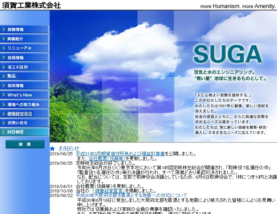277x214 pixels.
Task: Click the star icon beside お知らせ
Action: 52,149
